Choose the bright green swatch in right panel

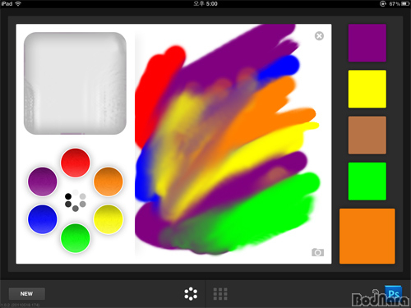367,182
